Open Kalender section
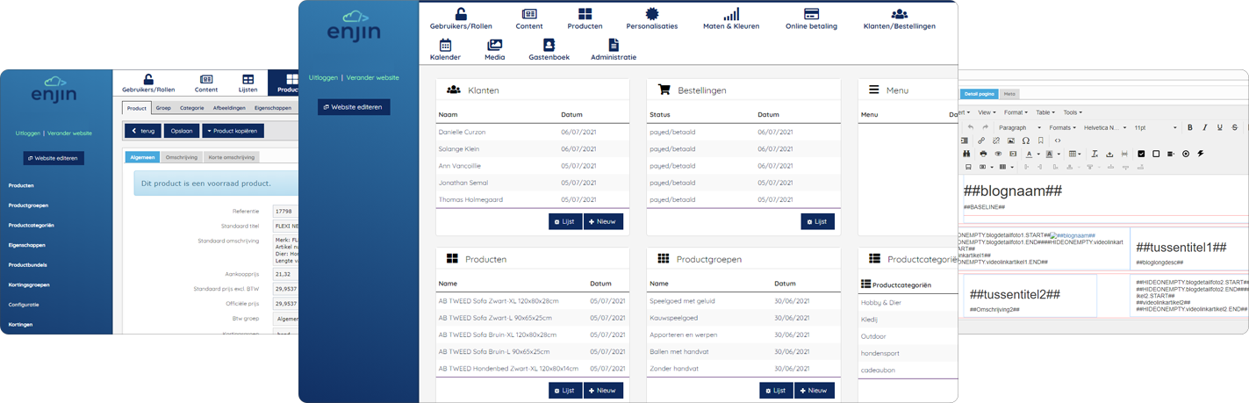This screenshot has width=1249, height=403. [x=445, y=49]
